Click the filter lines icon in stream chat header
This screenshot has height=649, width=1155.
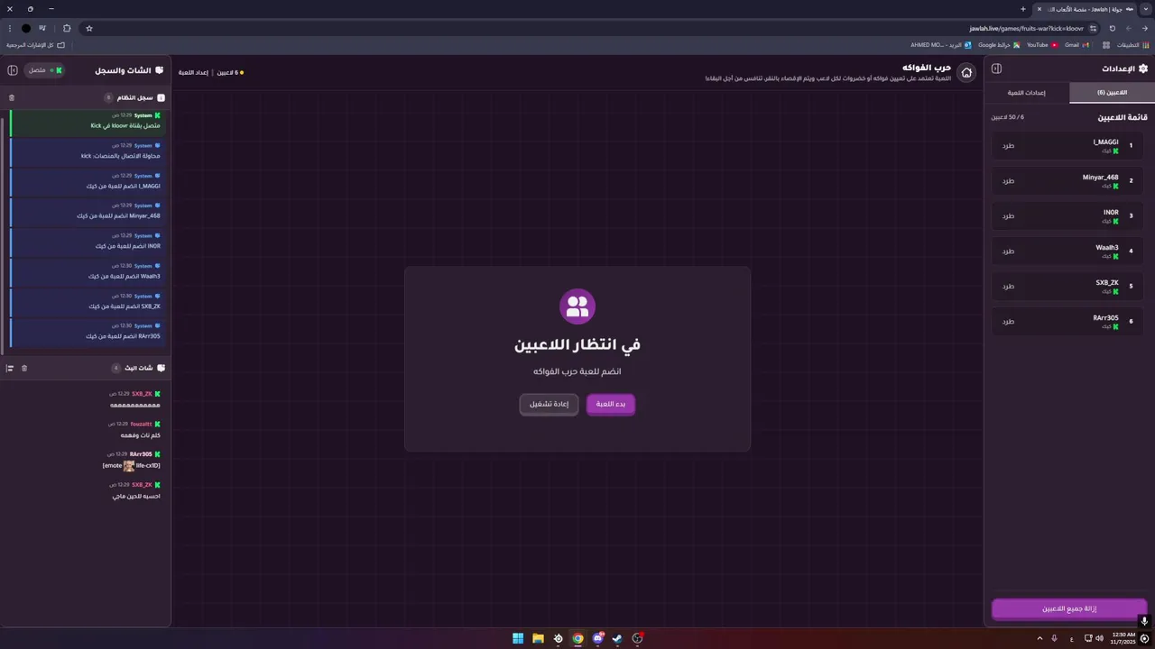click(10, 368)
